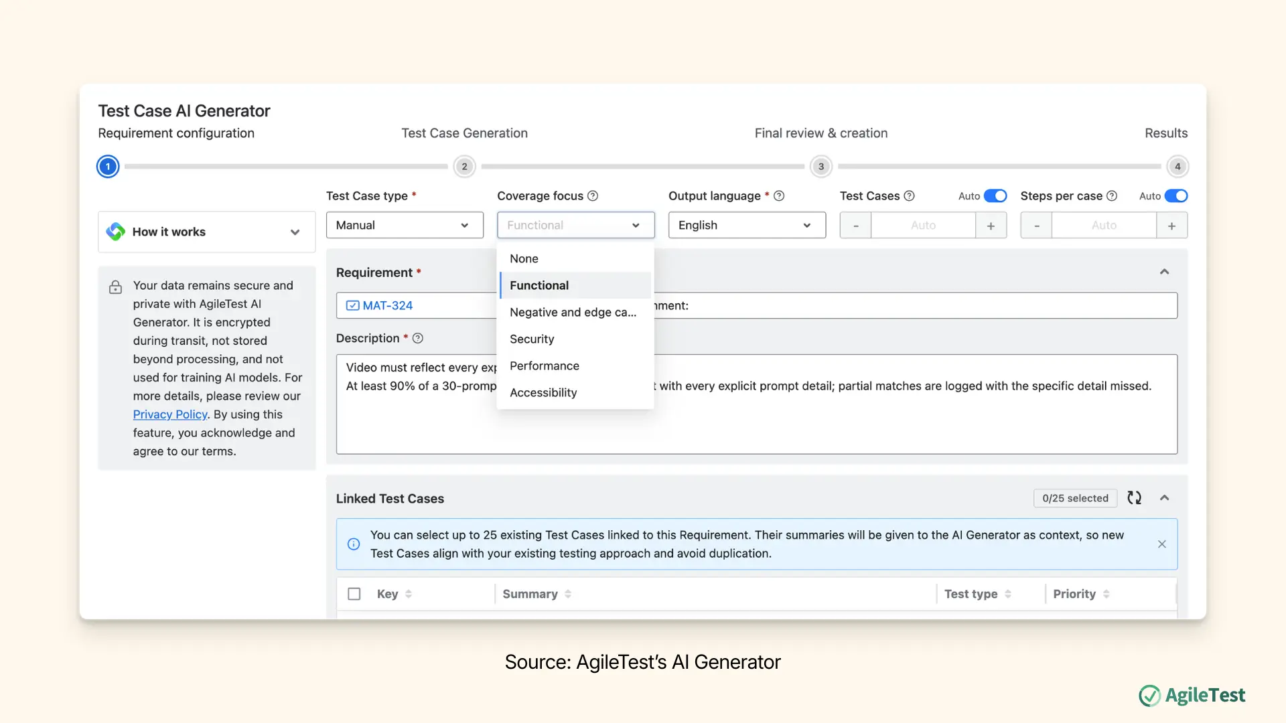Dismiss the linked test cases info banner
The image size is (1286, 723).
(x=1162, y=544)
